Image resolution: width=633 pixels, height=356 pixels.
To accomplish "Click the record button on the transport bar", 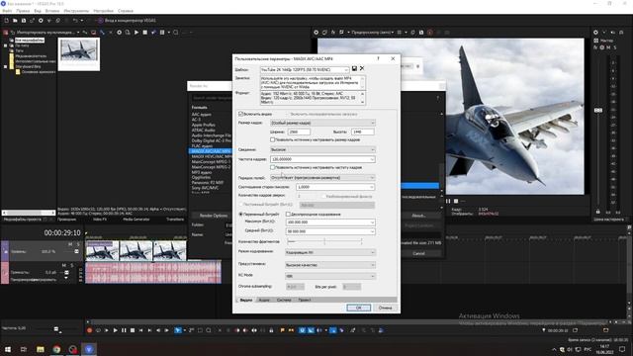I will pos(90,330).
